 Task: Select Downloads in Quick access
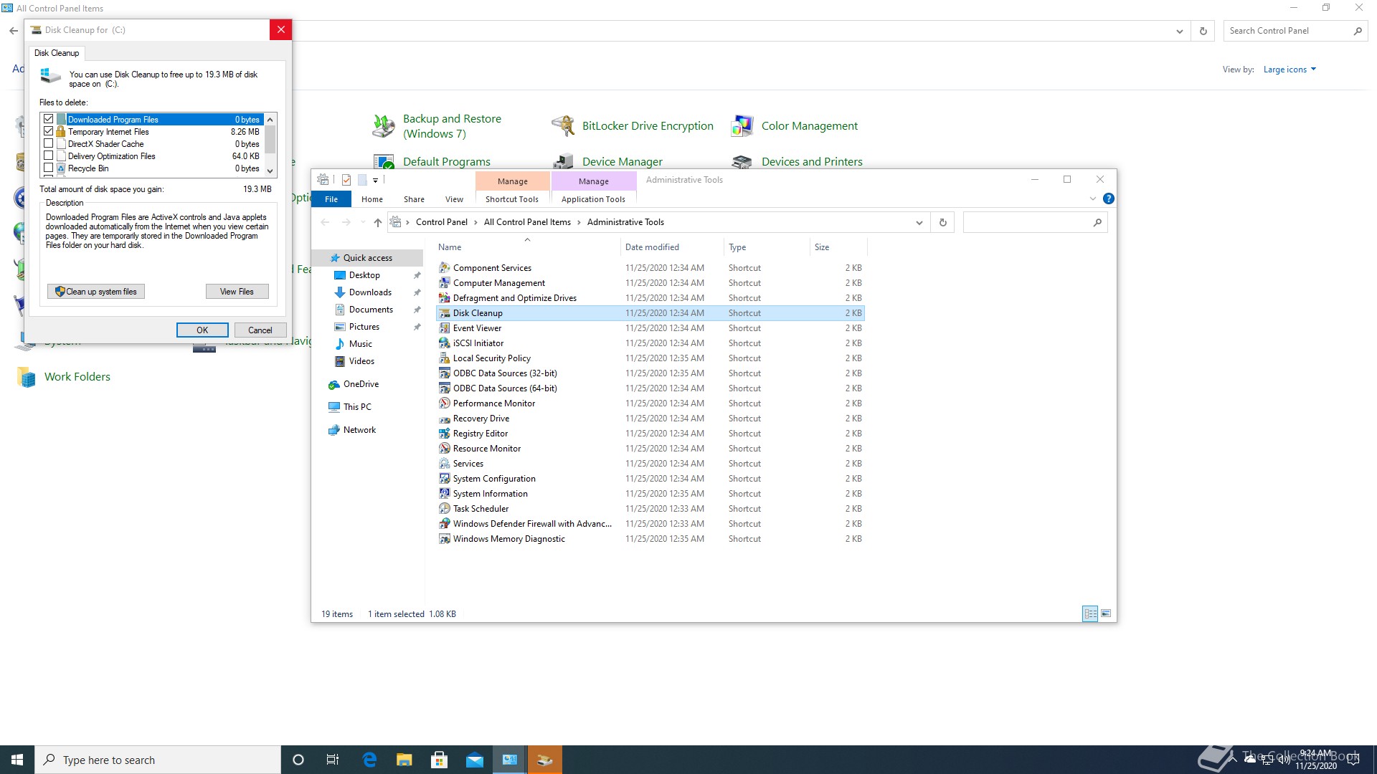pos(370,292)
